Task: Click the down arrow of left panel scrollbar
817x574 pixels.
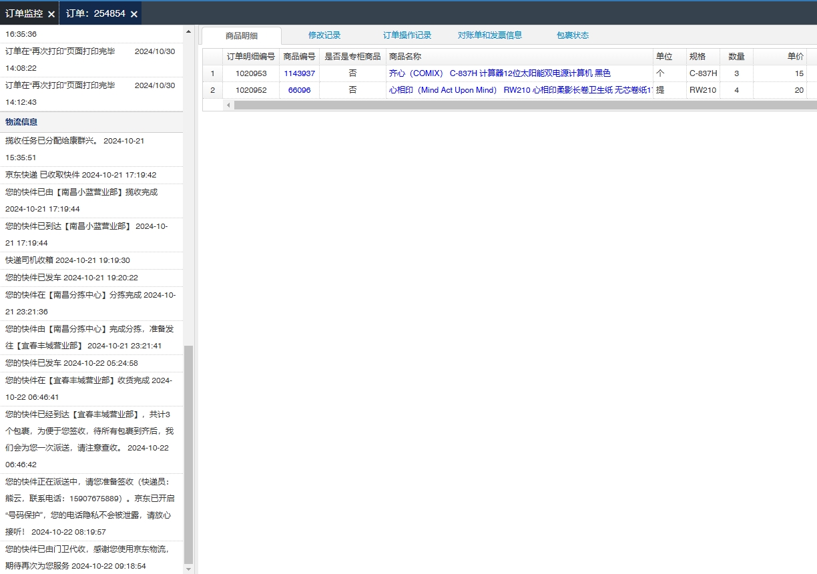Action: click(188, 569)
